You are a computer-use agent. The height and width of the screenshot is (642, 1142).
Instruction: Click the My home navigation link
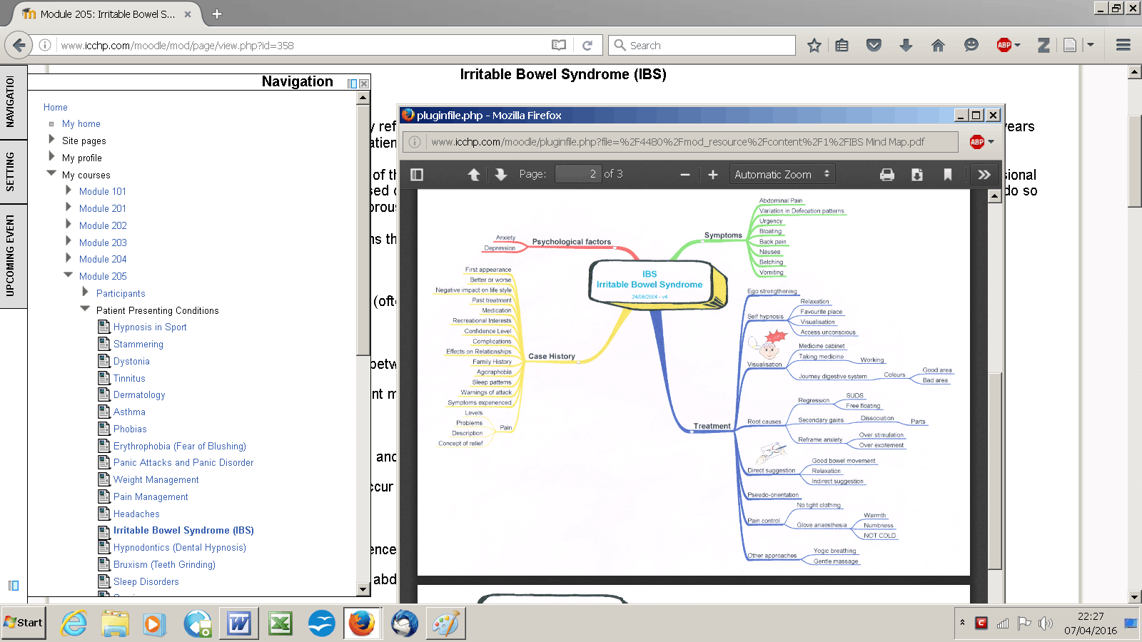point(81,123)
